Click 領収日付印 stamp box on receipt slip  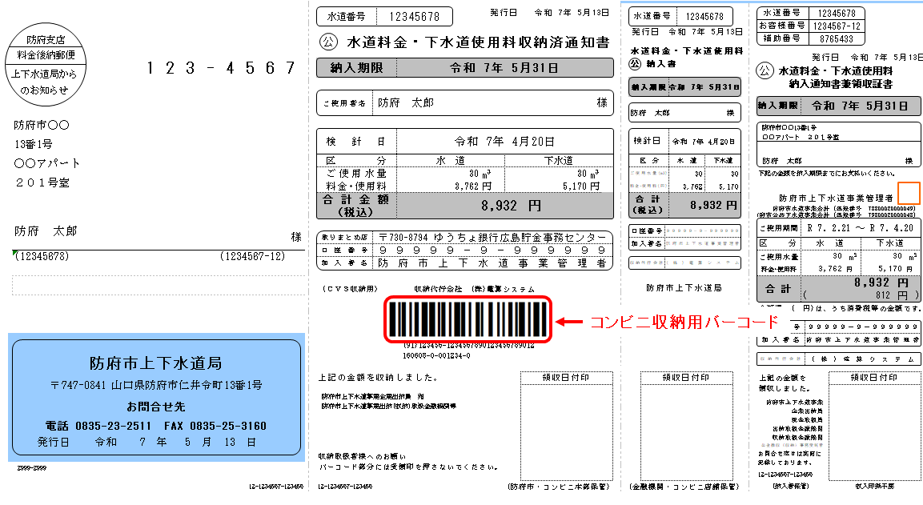874,426
